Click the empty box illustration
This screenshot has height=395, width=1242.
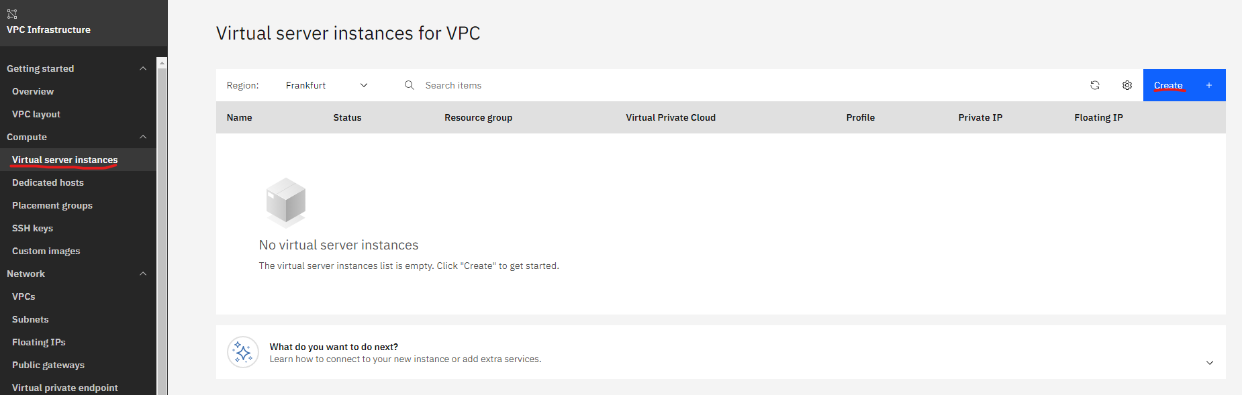click(x=286, y=201)
